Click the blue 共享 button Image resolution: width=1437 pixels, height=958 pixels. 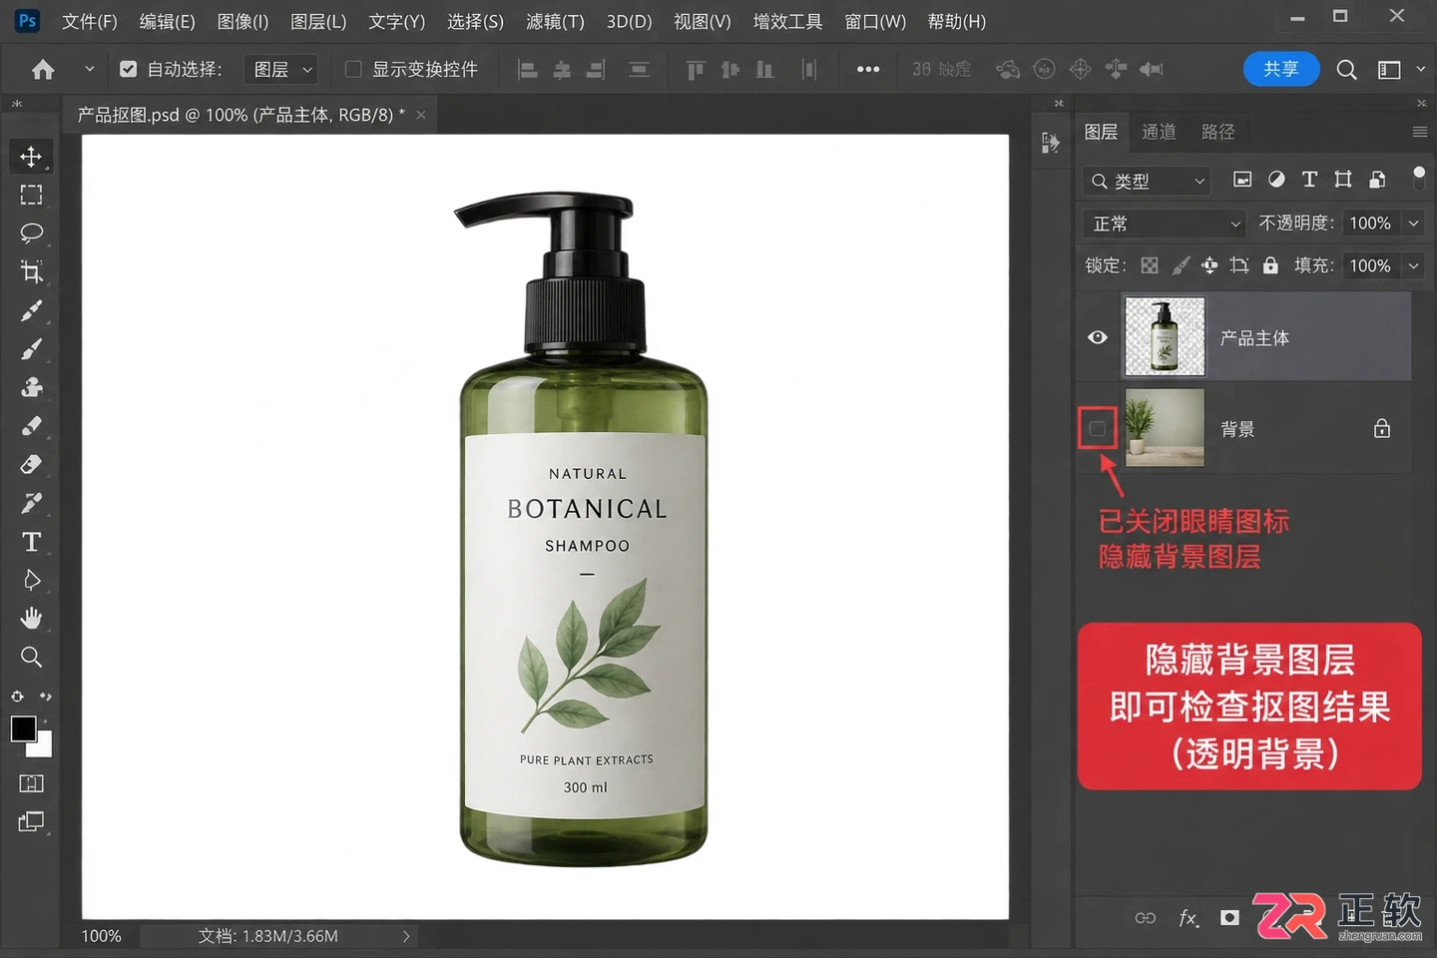coord(1281,69)
